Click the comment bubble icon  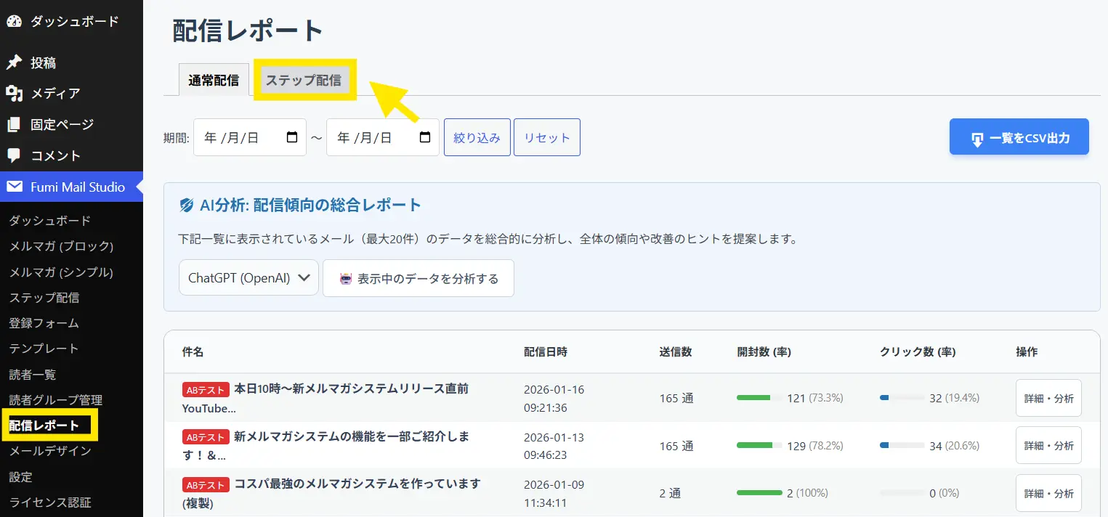[14, 155]
